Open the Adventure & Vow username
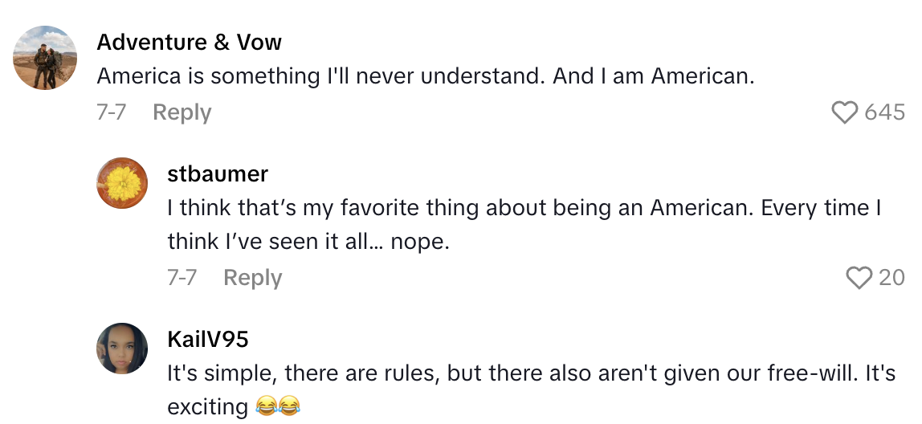The height and width of the screenshot is (424, 922). 189,42
